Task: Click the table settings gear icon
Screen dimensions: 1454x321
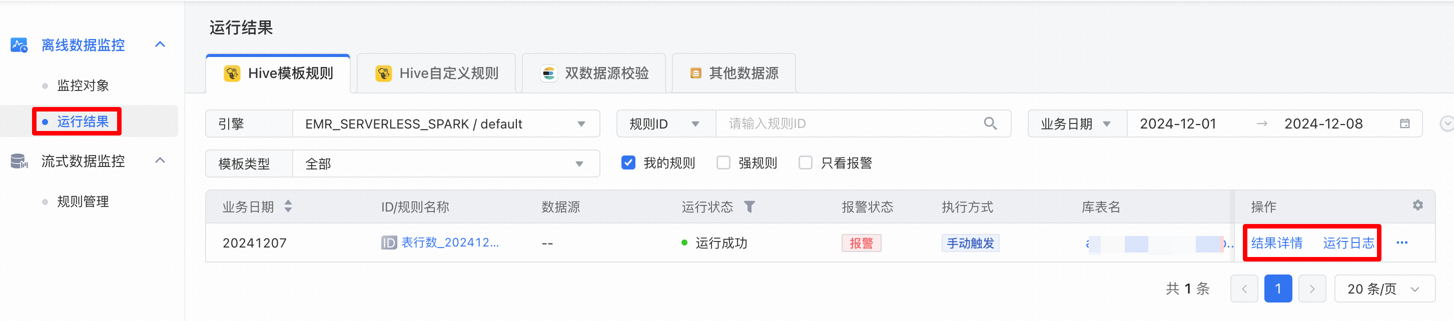Action: coord(1417,205)
